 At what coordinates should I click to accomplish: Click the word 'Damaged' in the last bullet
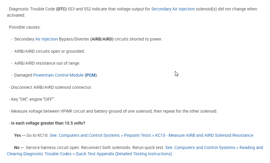click(x=23, y=75)
